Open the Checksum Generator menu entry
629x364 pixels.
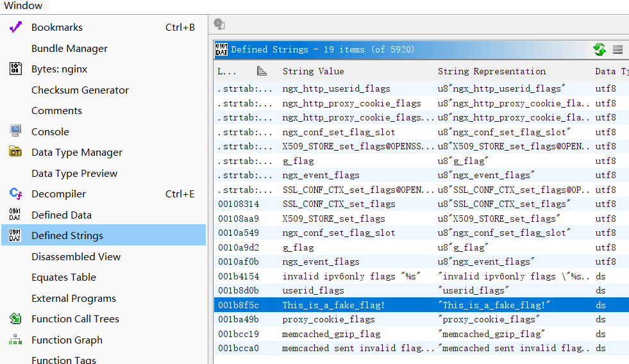tap(80, 90)
